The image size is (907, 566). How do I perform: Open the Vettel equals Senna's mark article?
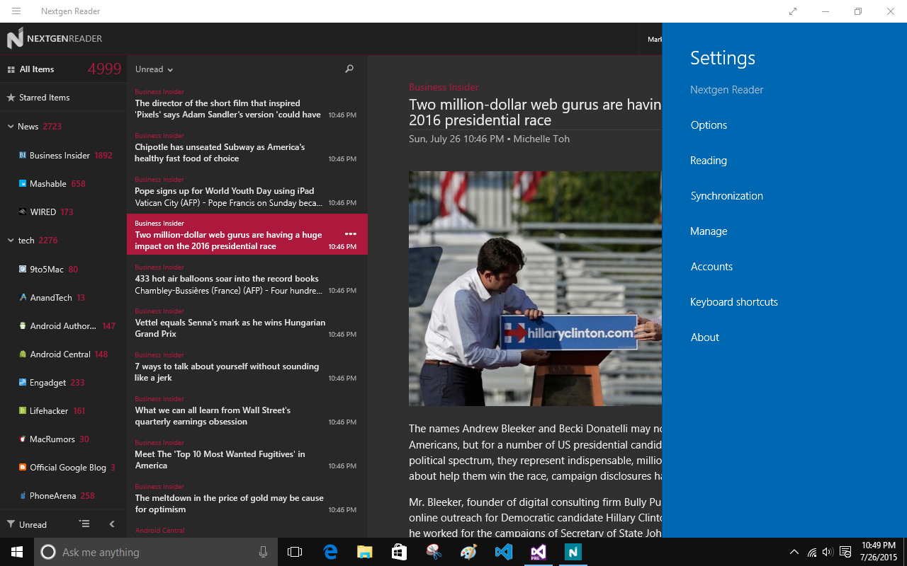point(247,323)
